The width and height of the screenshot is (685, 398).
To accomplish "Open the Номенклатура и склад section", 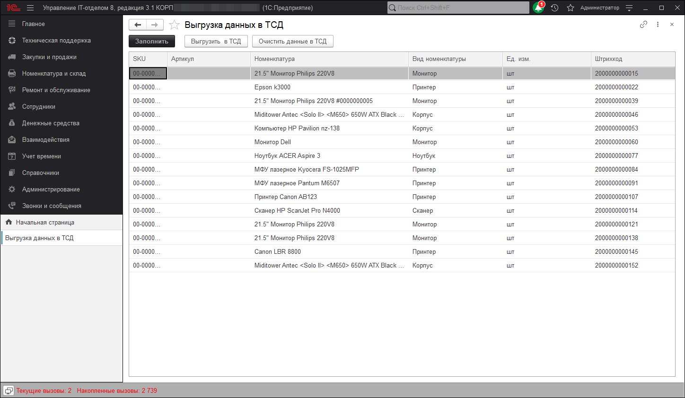I will pos(54,73).
